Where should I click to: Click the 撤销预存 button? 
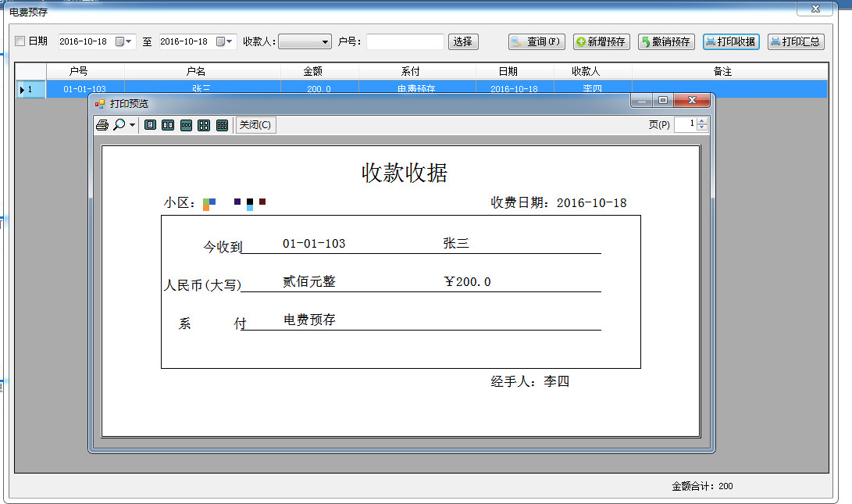coord(666,41)
